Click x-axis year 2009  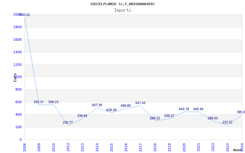tap(39, 147)
